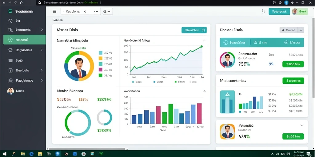Open the dropdown selector in the top toolbar
315x157 pixels.
[x=81, y=11]
